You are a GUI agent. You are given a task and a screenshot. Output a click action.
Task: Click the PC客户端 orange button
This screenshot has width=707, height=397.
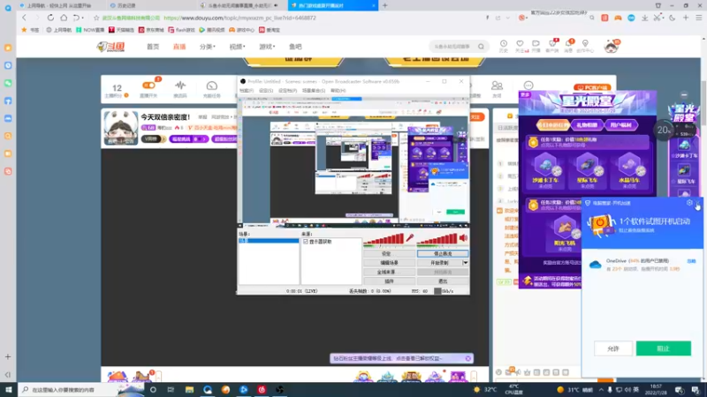[x=592, y=87]
